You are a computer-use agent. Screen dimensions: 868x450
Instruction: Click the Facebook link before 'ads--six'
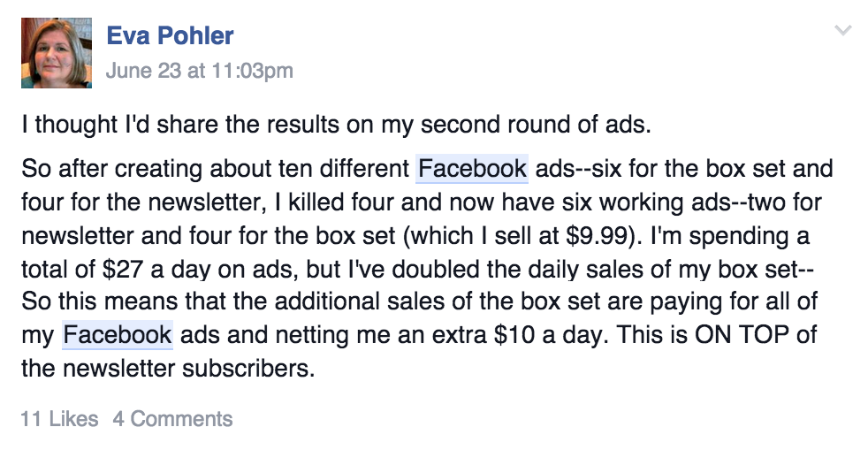[x=472, y=169]
